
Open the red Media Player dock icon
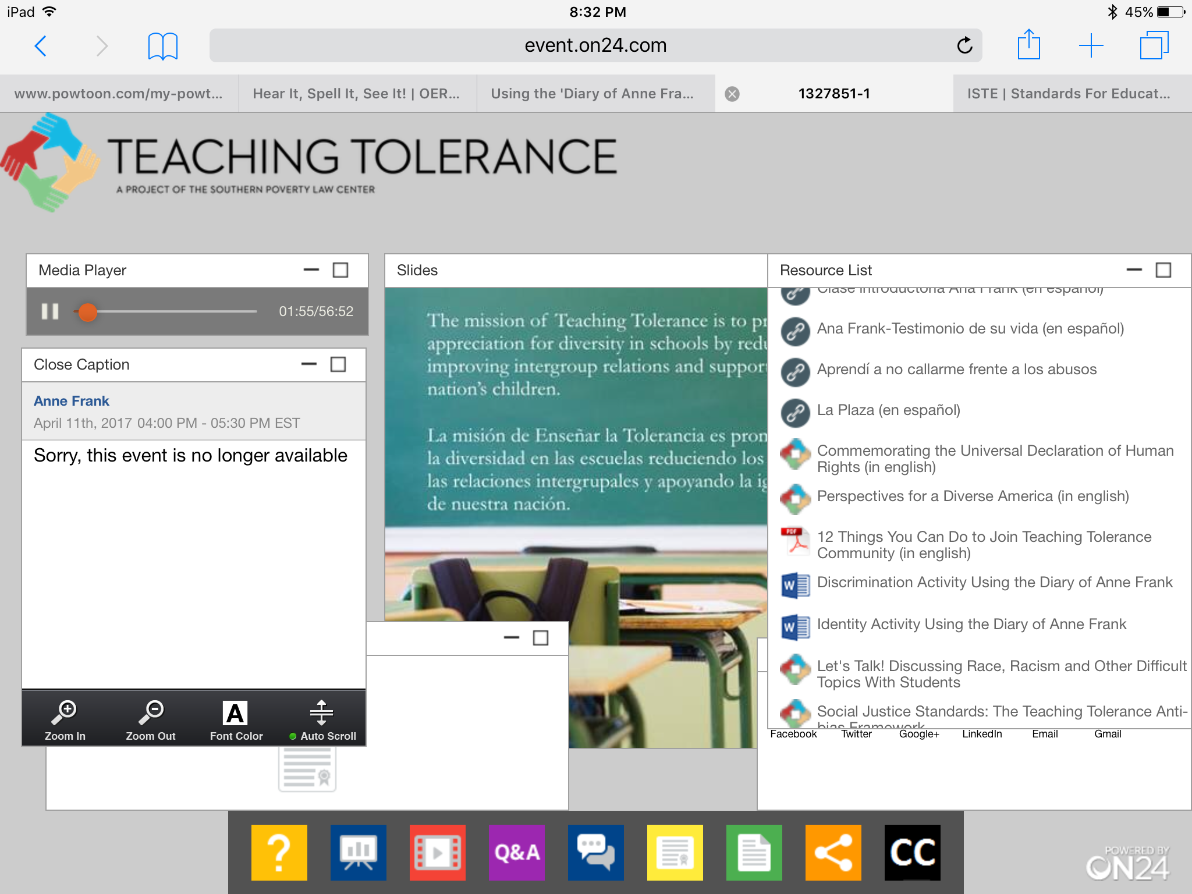click(437, 852)
